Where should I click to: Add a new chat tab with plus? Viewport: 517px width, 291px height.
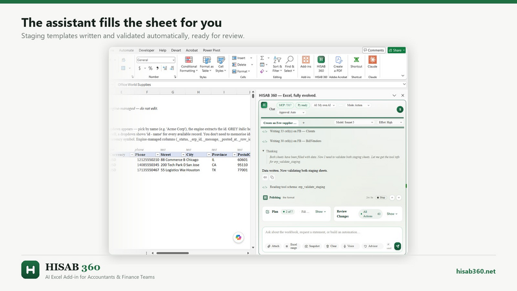point(304,123)
